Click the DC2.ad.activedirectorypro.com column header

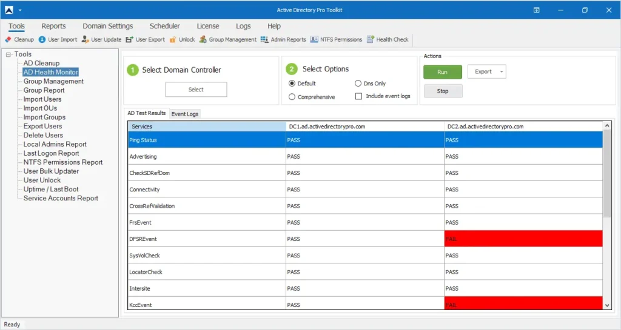point(523,127)
